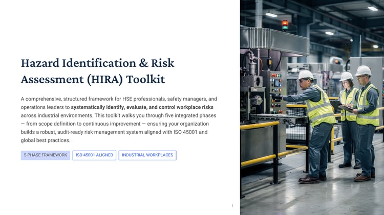Screen dimensions: 384x215
Task: Select the slide page number 1
Action: pos(232,206)
